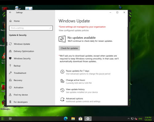154x122 pixels.
Task: Open Advanced options
Action: point(75,99)
